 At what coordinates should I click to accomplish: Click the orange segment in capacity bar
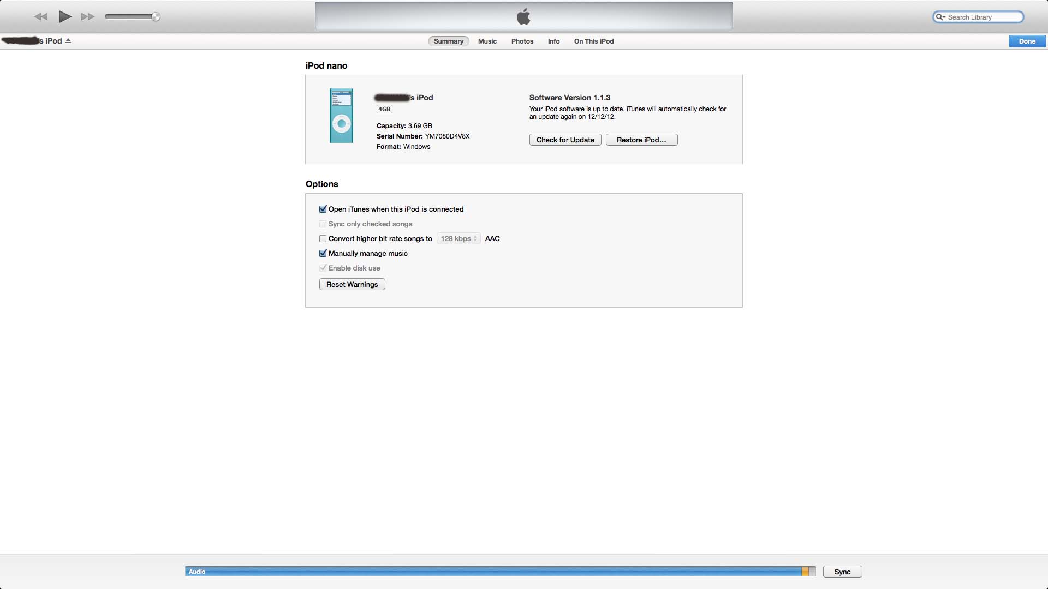point(805,572)
